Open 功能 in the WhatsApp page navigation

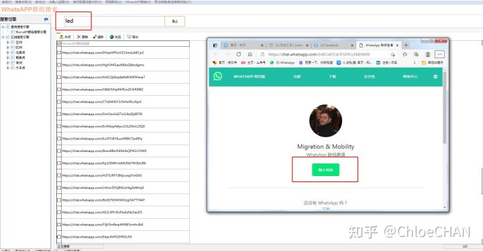[x=297, y=76]
